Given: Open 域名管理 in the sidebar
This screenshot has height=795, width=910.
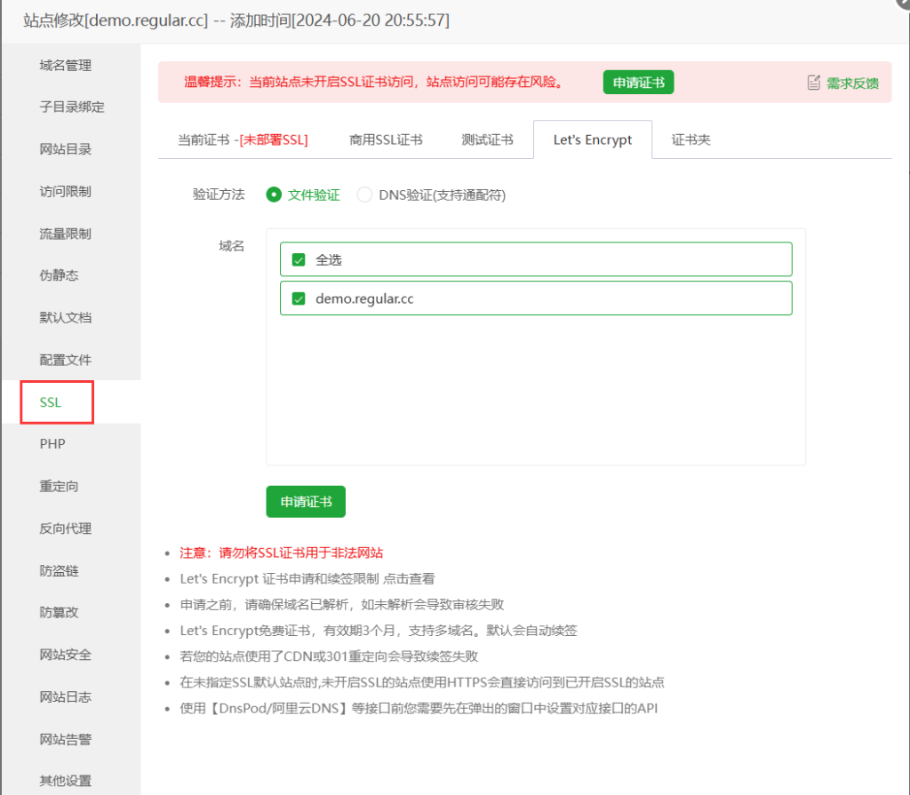Looking at the screenshot, I should point(66,66).
